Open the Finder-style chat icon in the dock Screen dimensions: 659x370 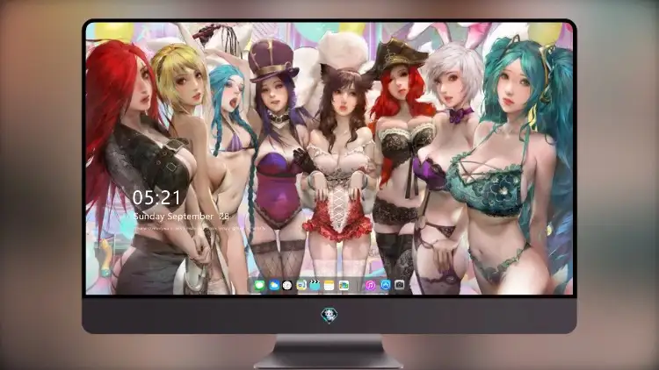coord(301,286)
